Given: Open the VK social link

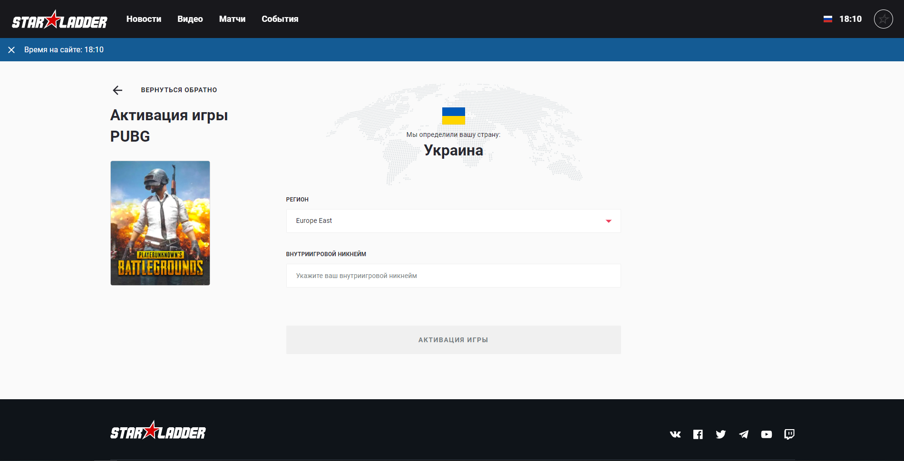Looking at the screenshot, I should tap(675, 434).
